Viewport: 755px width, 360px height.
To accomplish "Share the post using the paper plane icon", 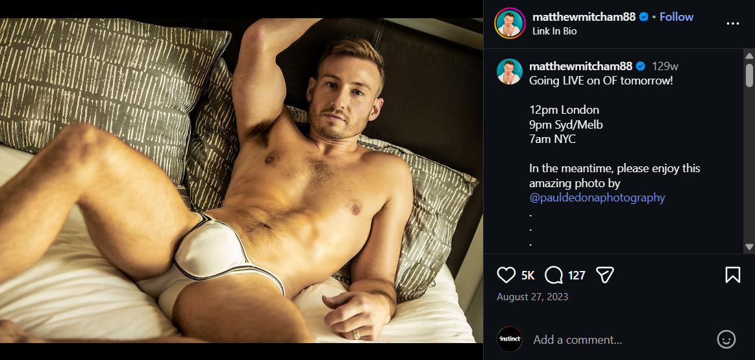I will coord(605,276).
